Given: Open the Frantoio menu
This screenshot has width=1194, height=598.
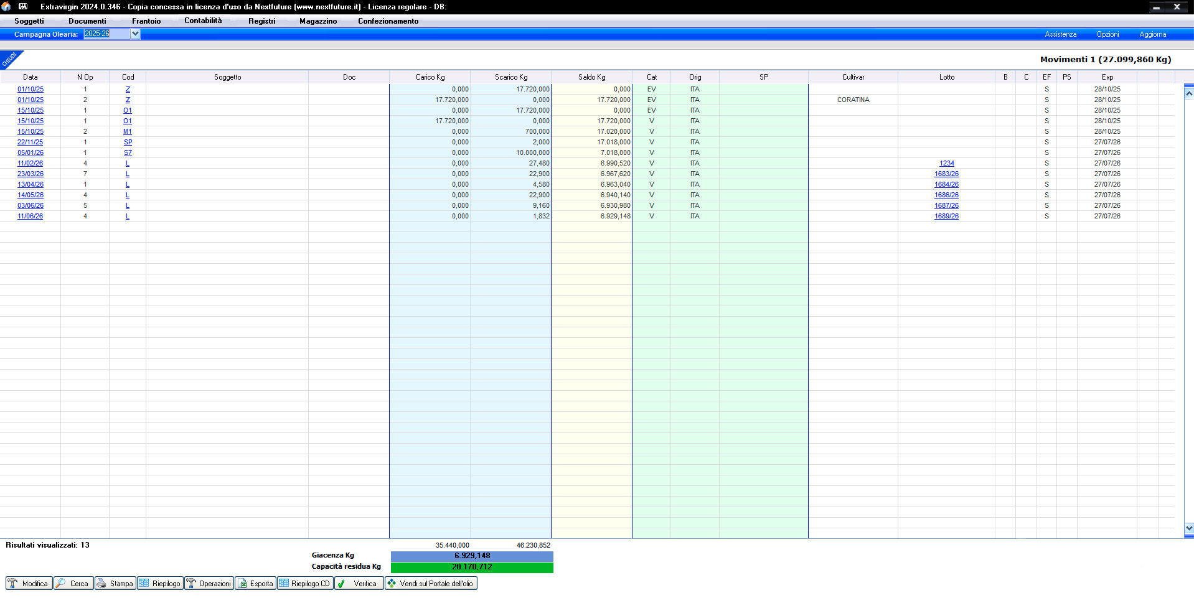Looking at the screenshot, I should click(146, 21).
